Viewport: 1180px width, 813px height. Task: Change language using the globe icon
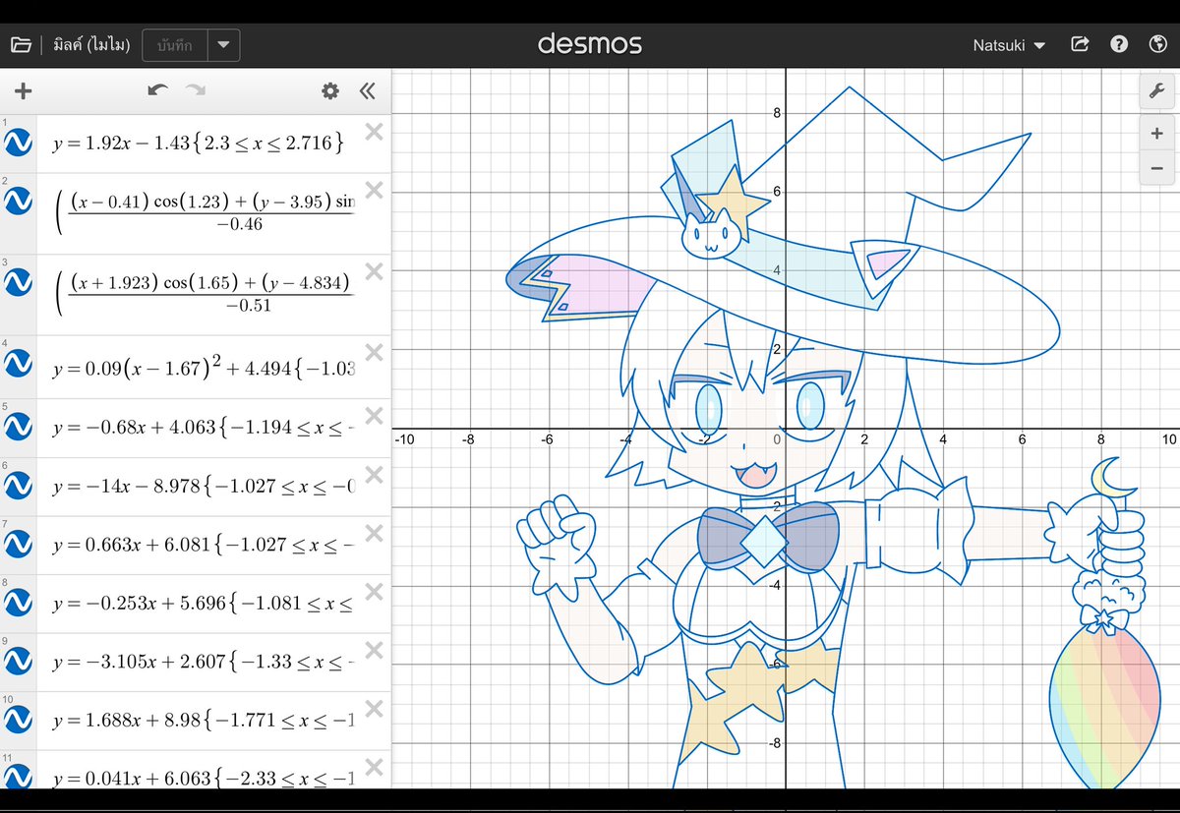point(1157,44)
